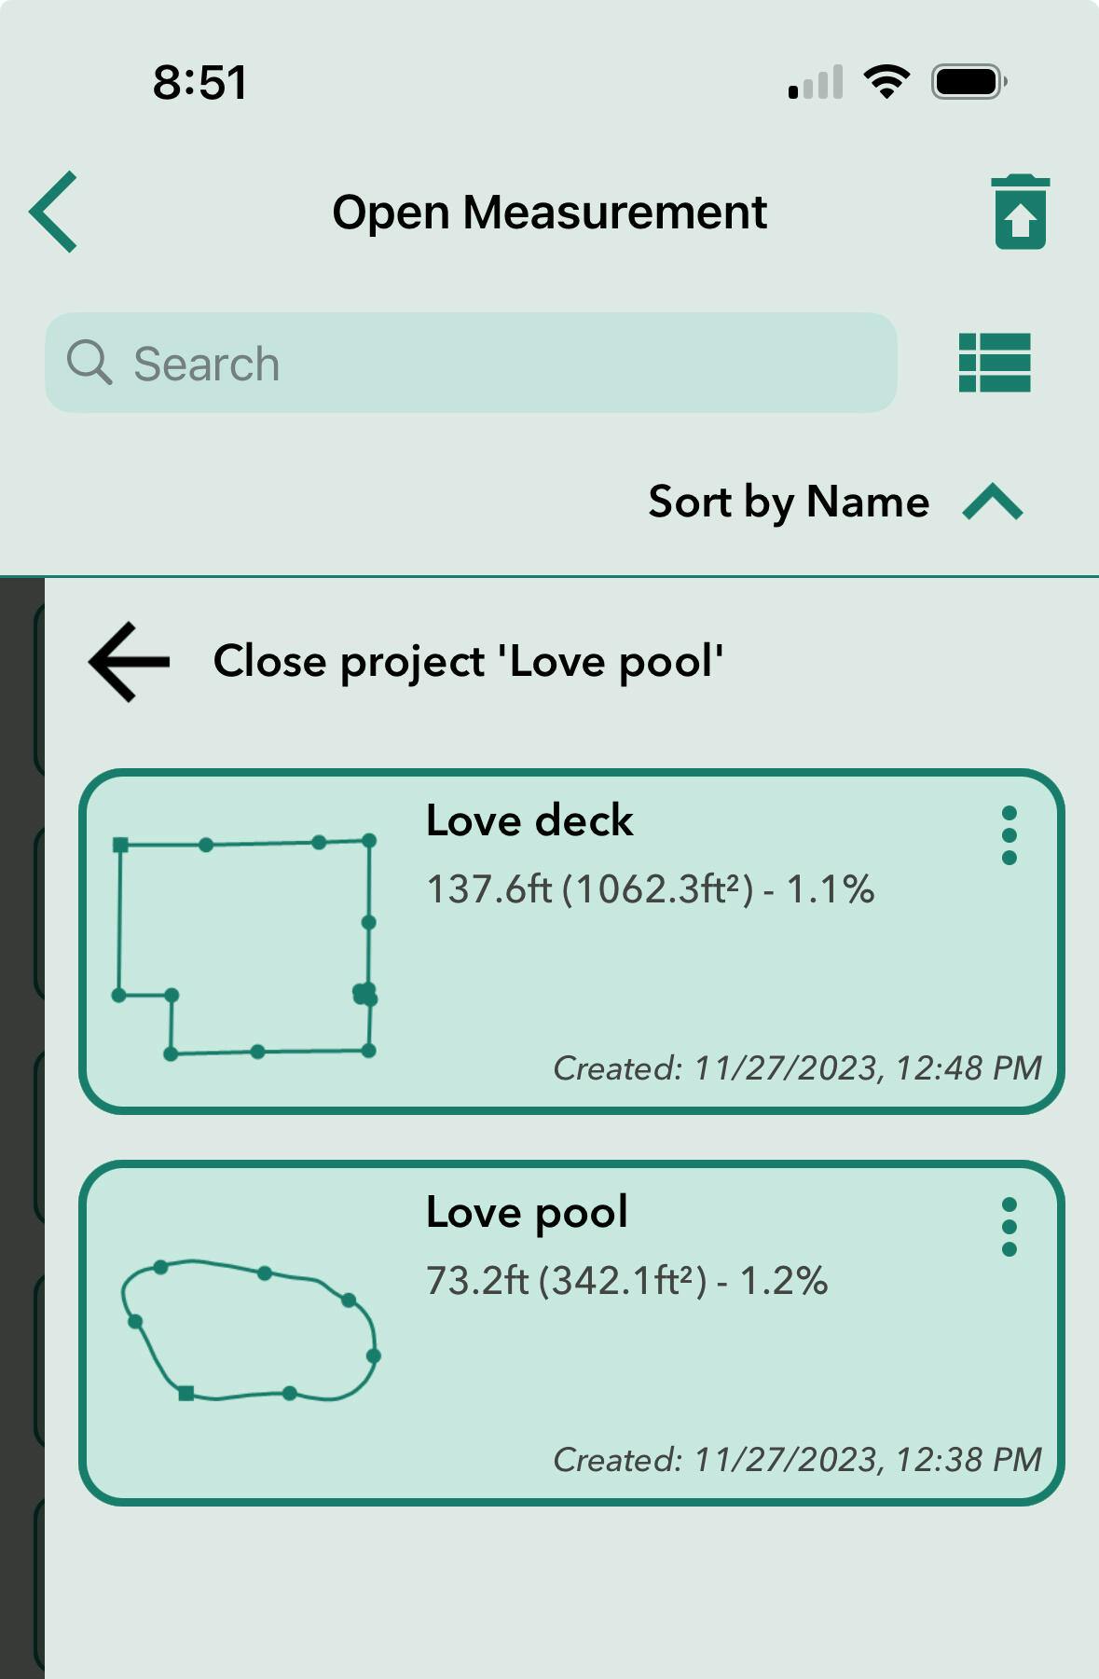
Task: Open the Love deck shape thumbnail
Action: [x=245, y=946]
